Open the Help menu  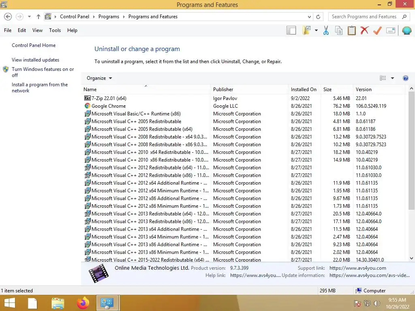(72, 30)
